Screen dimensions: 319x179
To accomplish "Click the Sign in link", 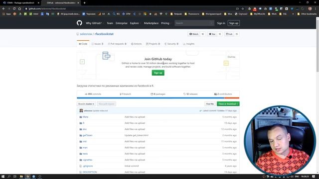I will (x=221, y=23).
